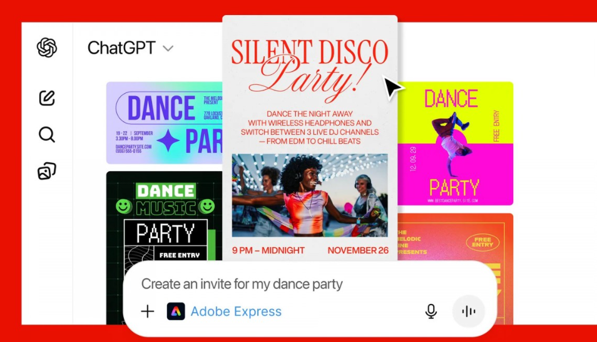Click 'November 26' date text on invite

(358, 250)
